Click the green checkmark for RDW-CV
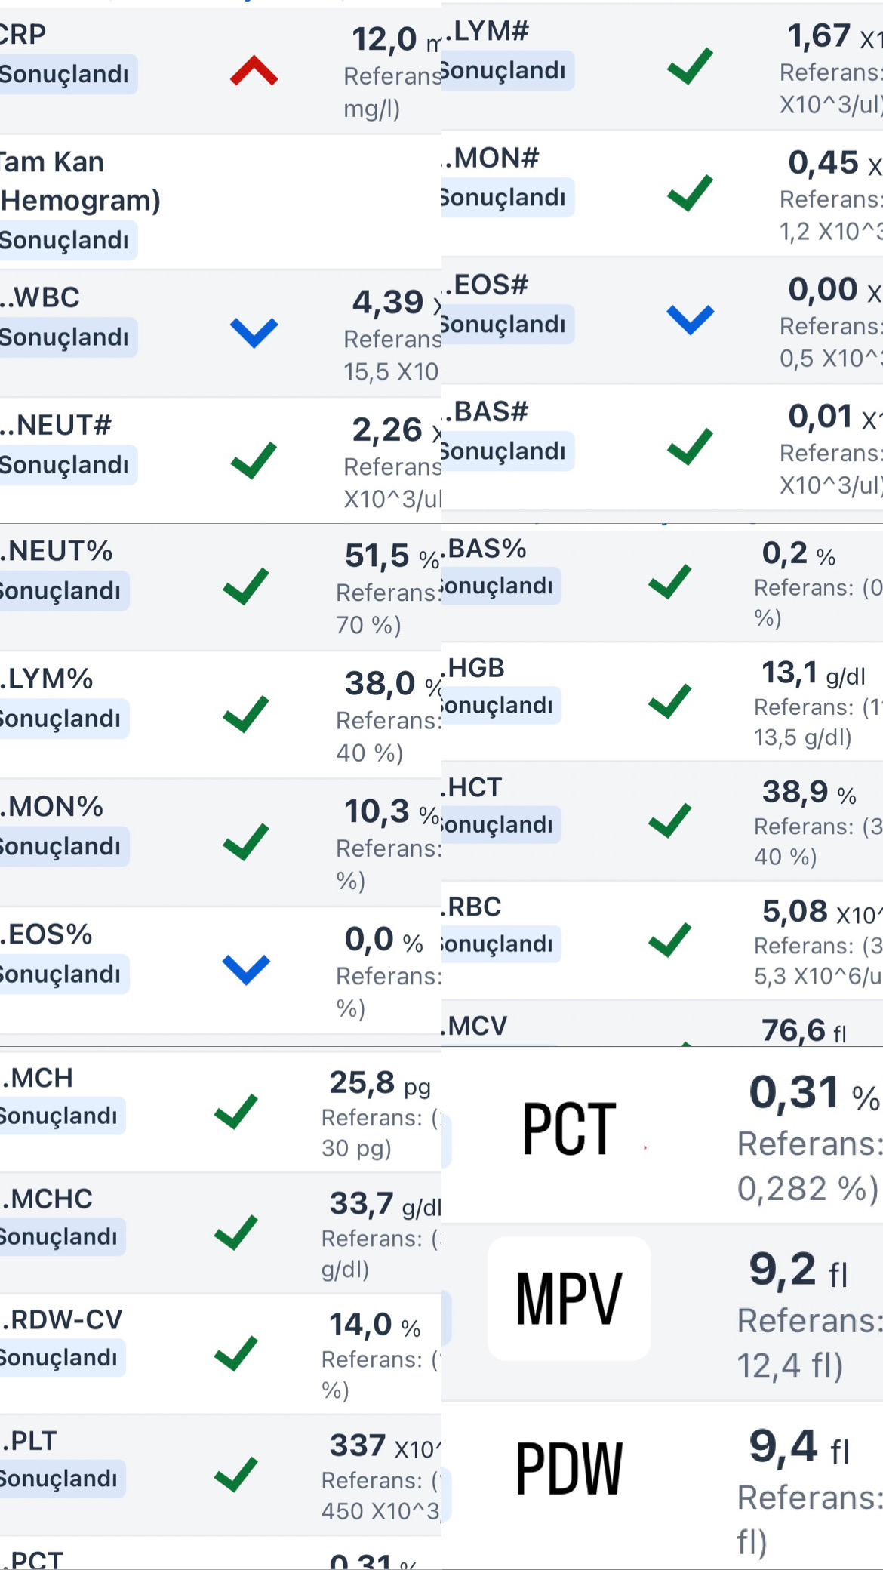This screenshot has width=883, height=1570. pos(236,1354)
